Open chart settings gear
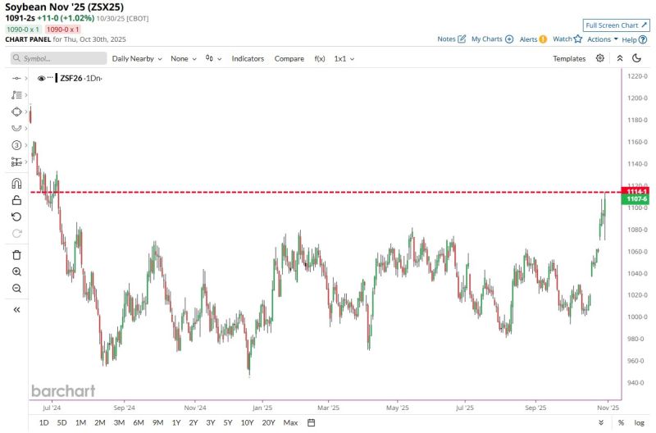 pos(600,58)
